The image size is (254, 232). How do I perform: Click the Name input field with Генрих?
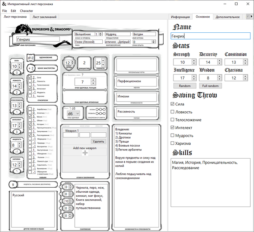210,36
